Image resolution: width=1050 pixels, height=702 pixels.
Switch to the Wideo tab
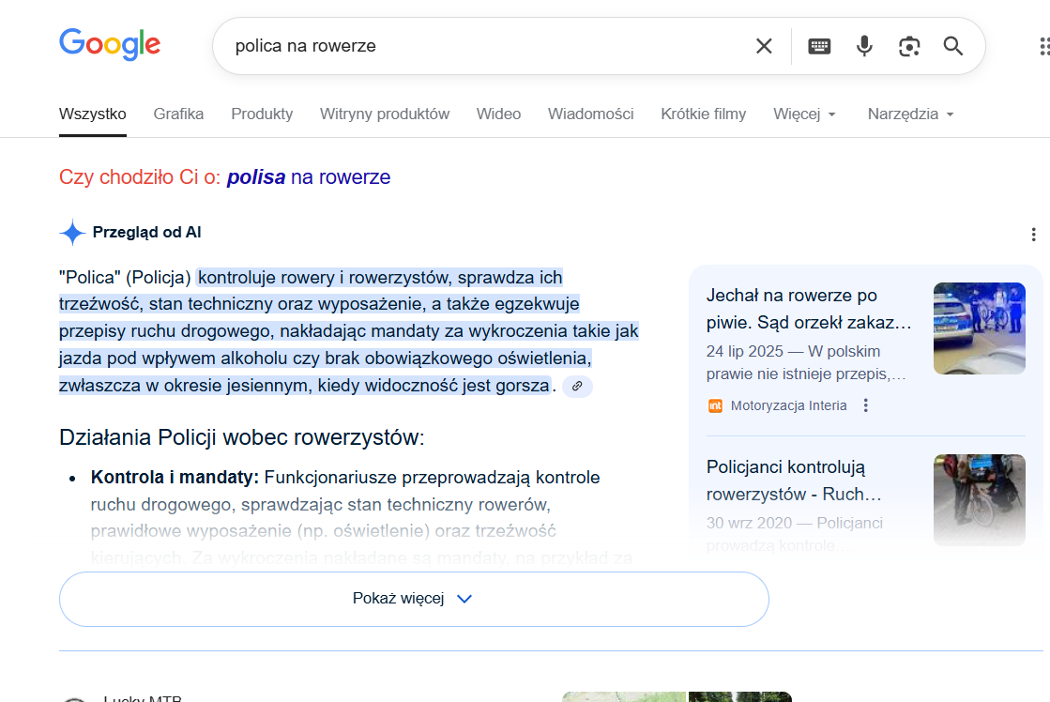[x=498, y=114]
